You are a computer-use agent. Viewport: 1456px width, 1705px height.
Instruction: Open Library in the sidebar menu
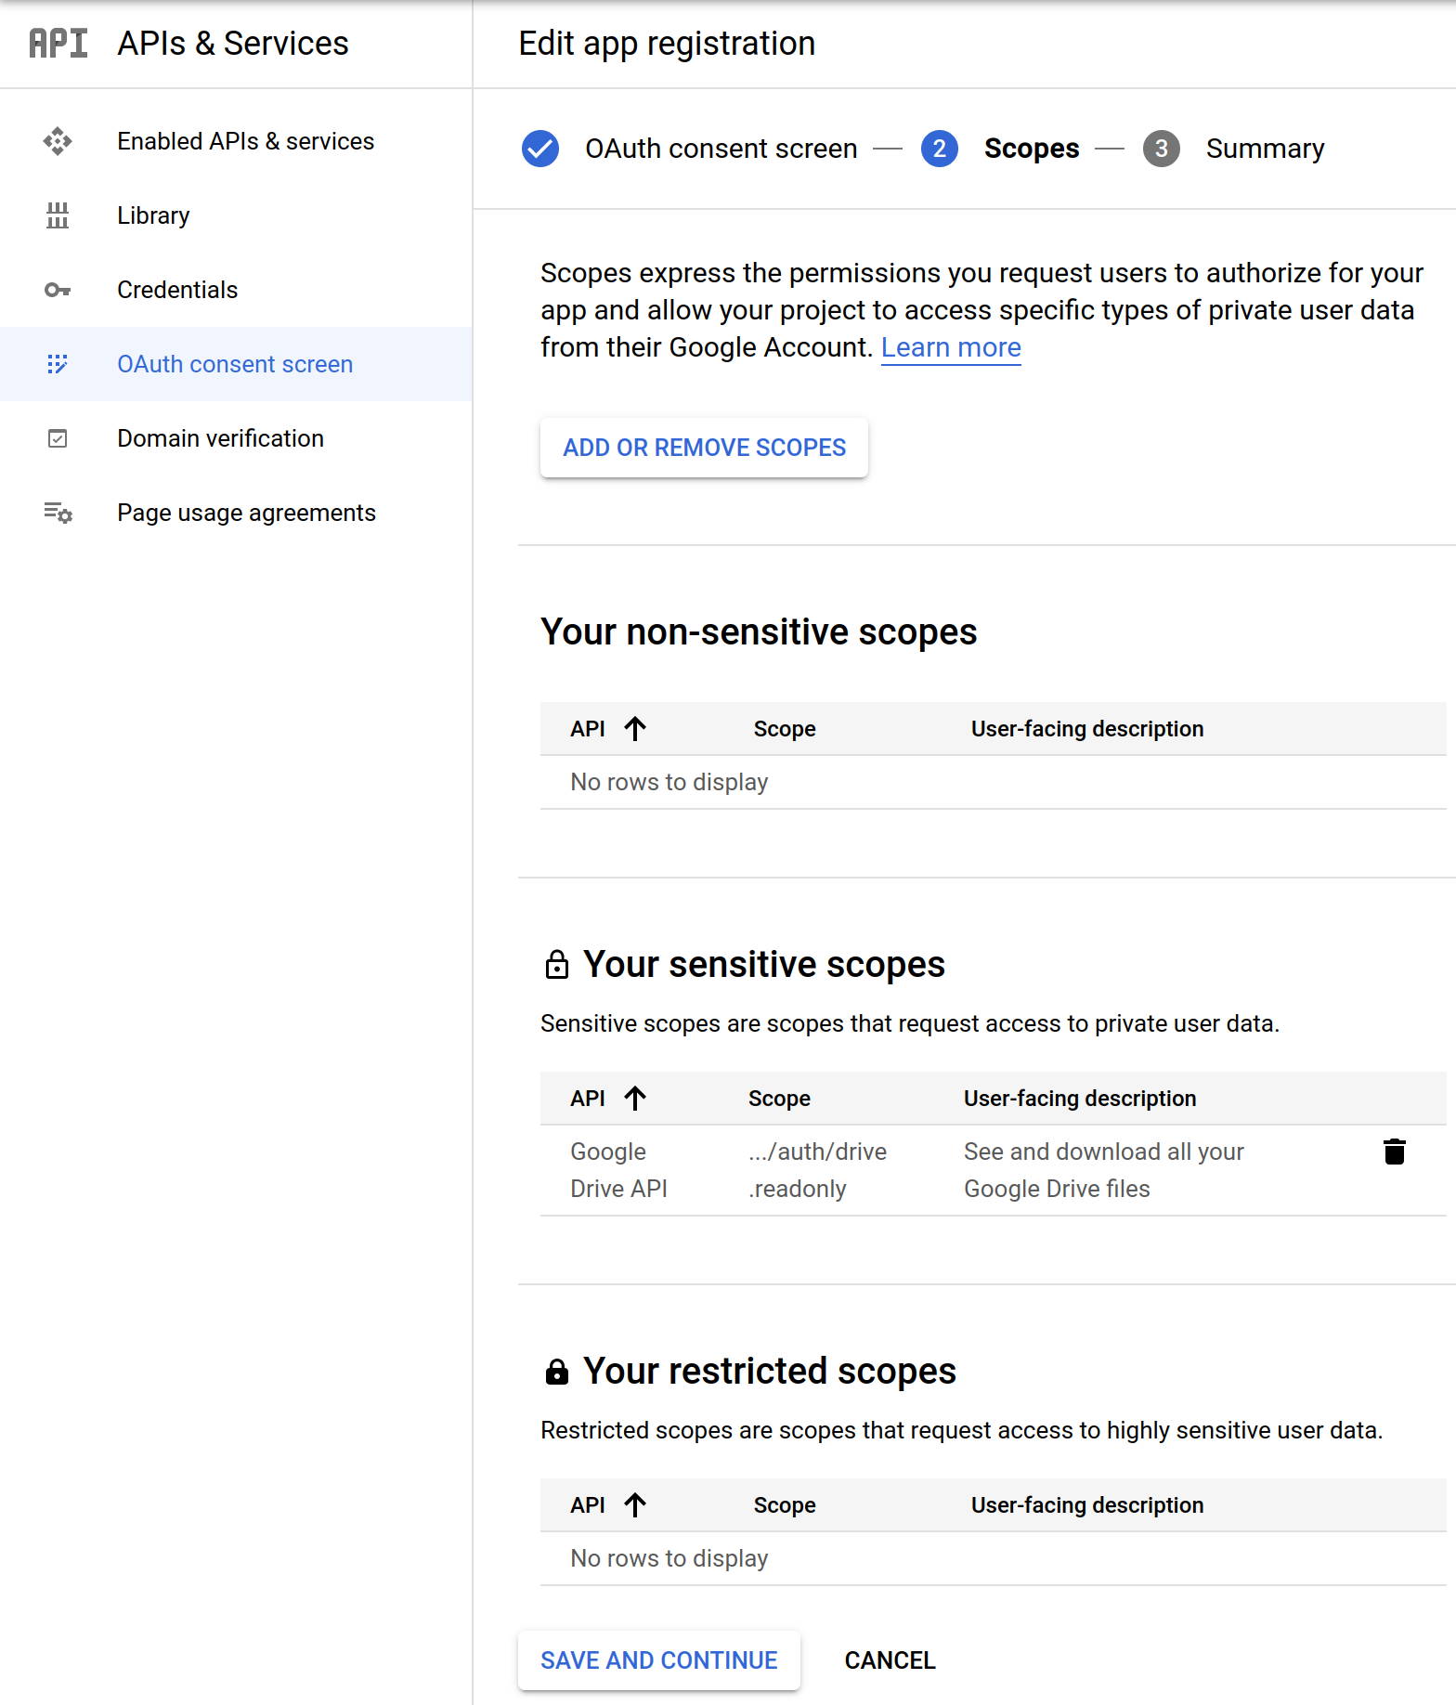coord(153,215)
